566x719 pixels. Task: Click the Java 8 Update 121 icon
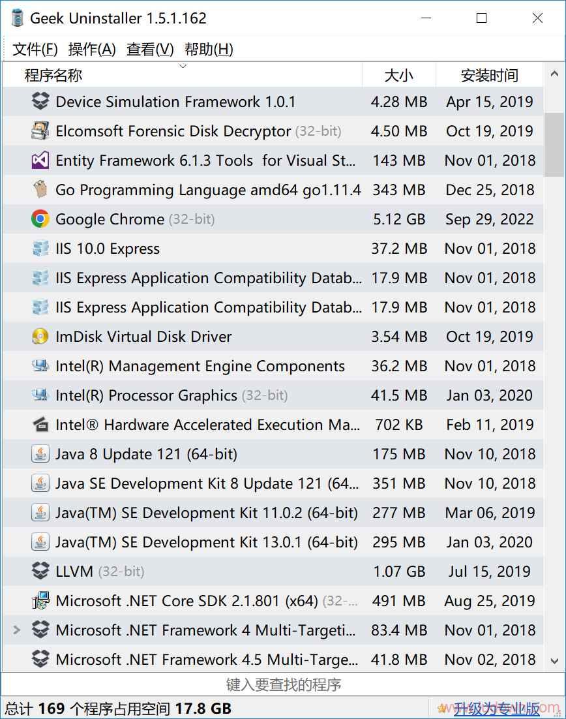(40, 453)
